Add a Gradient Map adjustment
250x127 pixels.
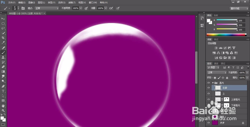[x=234, y=58]
